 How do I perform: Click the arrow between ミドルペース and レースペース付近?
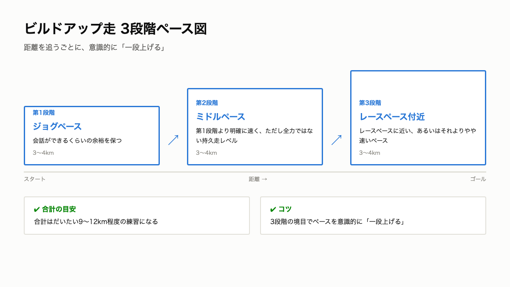337,140
